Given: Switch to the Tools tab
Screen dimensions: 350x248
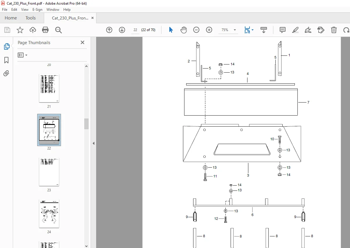Looking at the screenshot, I should coord(30,18).
